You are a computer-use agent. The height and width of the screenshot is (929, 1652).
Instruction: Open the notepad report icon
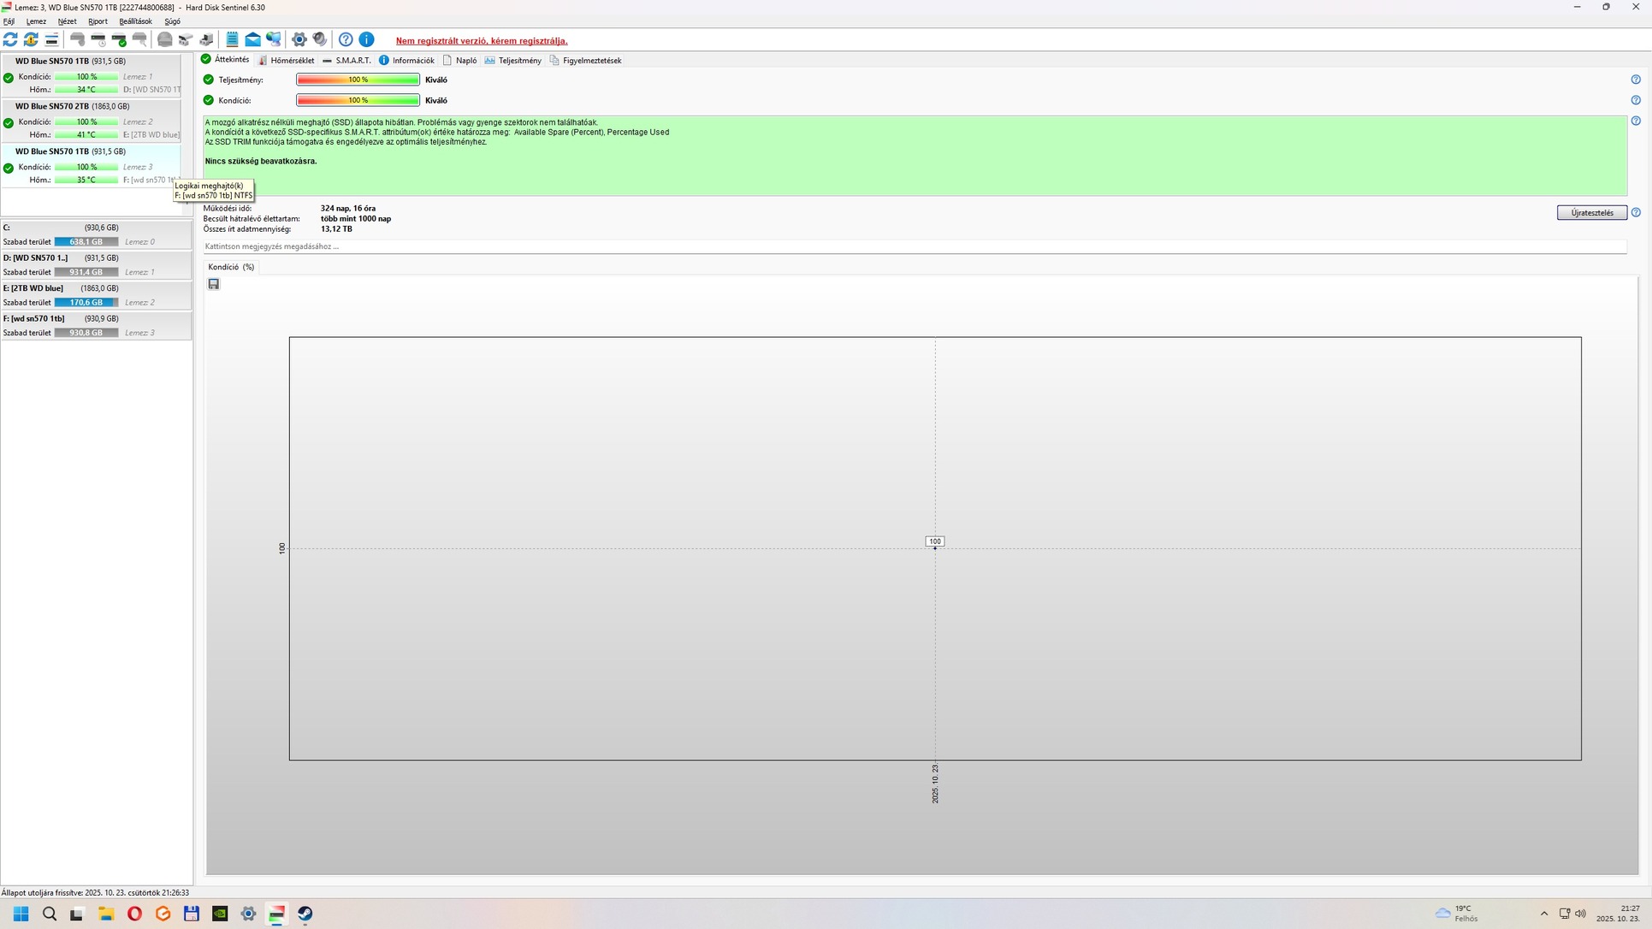point(232,39)
